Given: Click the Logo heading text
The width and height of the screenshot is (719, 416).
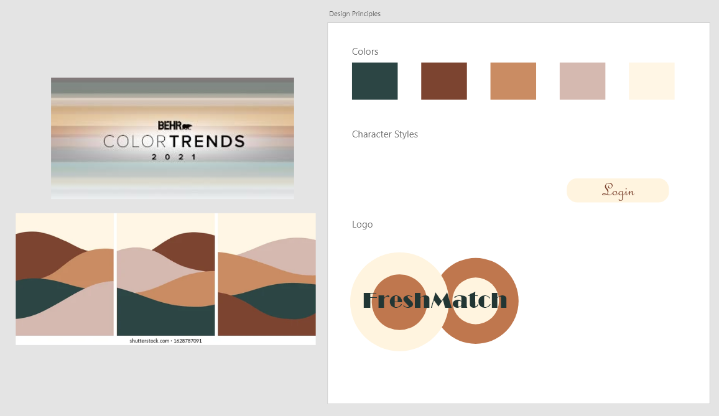Looking at the screenshot, I should tap(362, 224).
